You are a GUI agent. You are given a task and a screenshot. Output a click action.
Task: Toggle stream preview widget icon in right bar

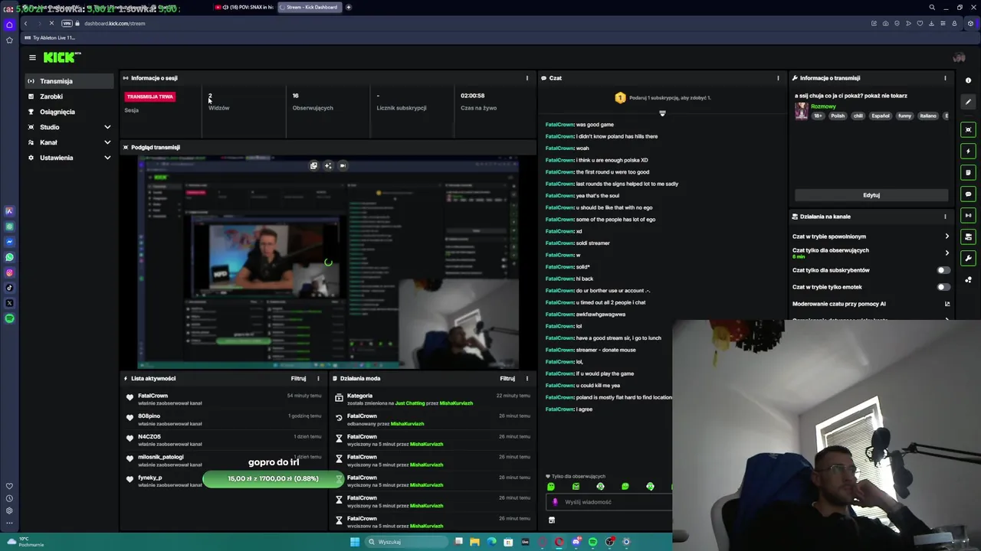(968, 129)
